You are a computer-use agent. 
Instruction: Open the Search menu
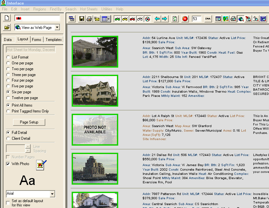click(71, 9)
